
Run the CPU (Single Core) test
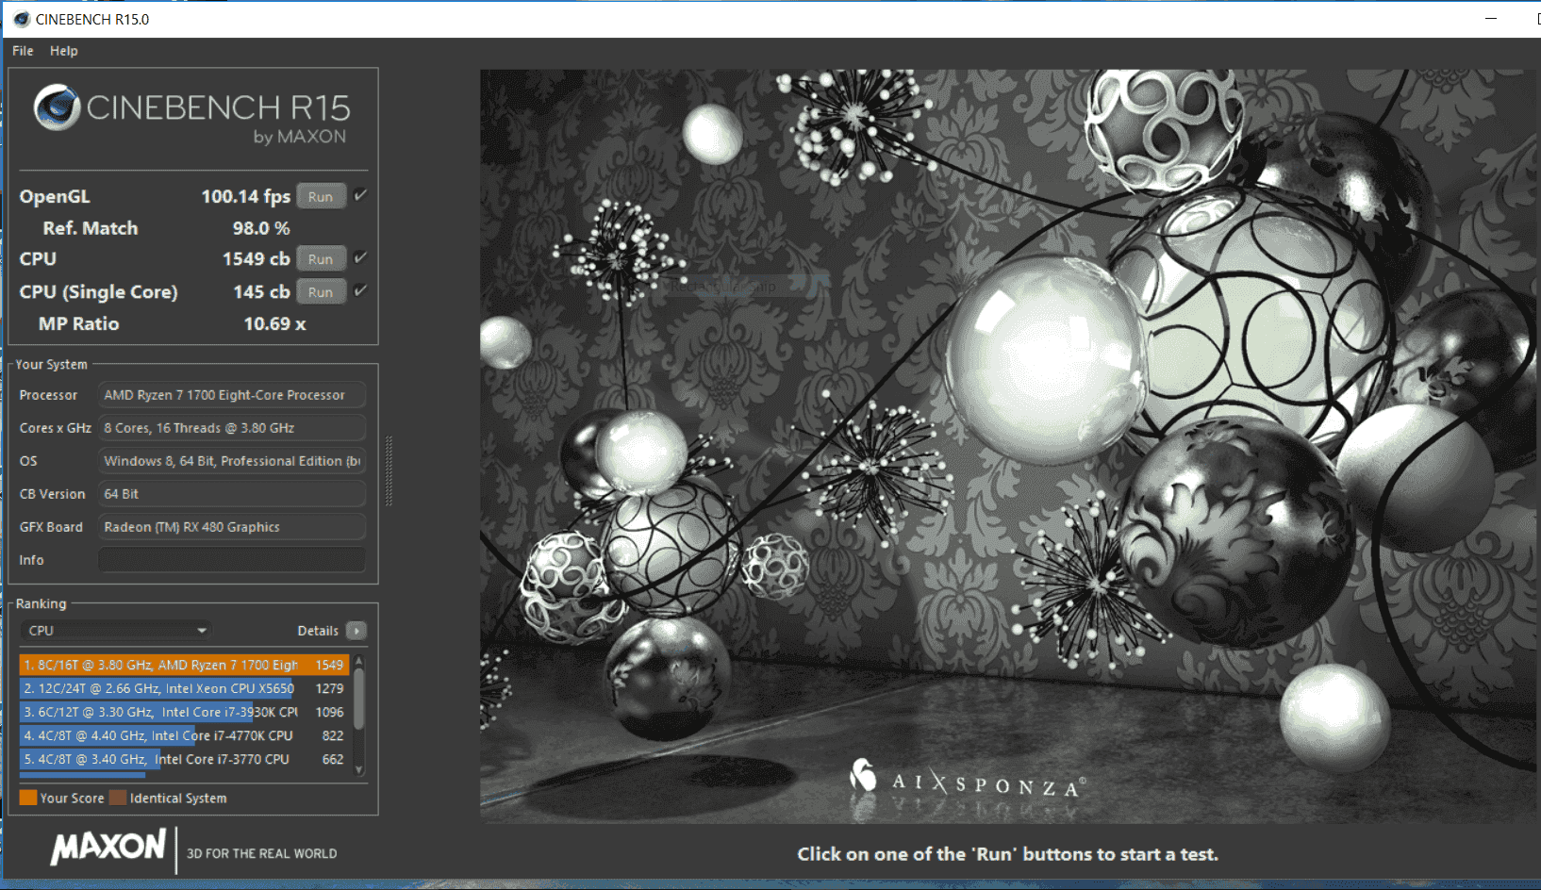(321, 291)
